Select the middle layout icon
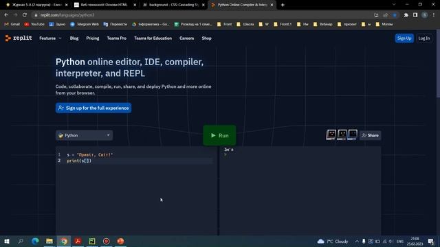This screenshot has width=440, height=247. click(342, 134)
